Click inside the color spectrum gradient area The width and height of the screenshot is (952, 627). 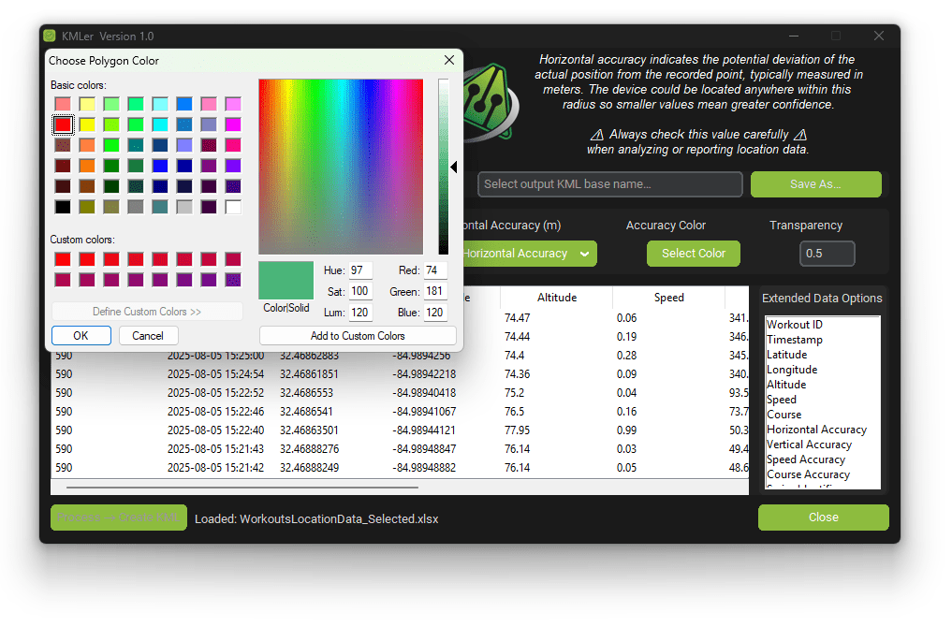tap(341, 167)
